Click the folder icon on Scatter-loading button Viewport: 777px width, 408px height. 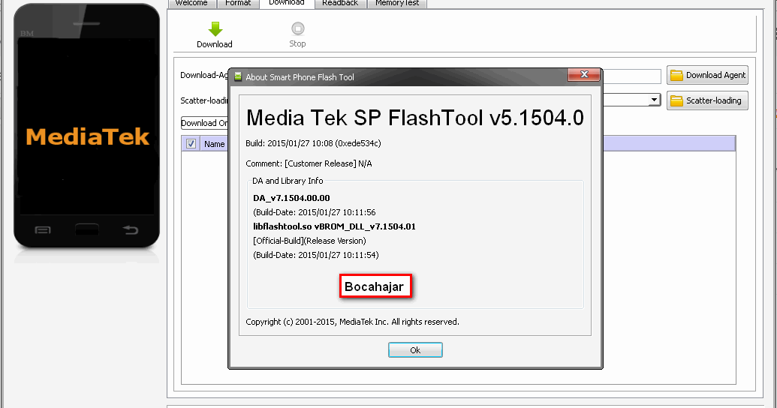(676, 101)
